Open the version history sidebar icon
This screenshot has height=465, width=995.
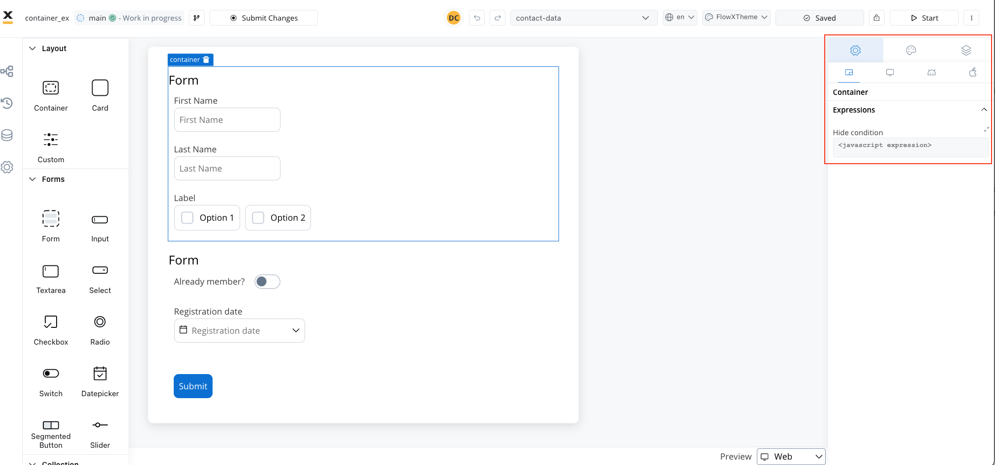[7, 103]
